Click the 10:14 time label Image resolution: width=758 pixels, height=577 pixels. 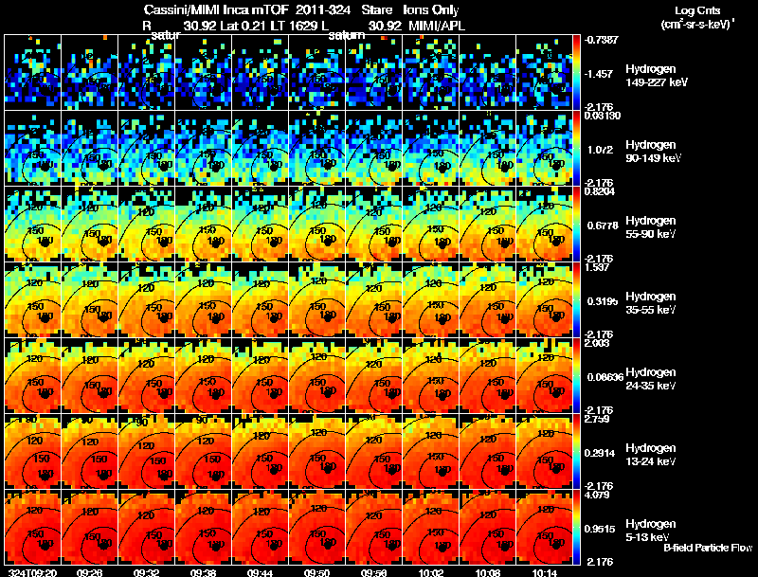544,572
